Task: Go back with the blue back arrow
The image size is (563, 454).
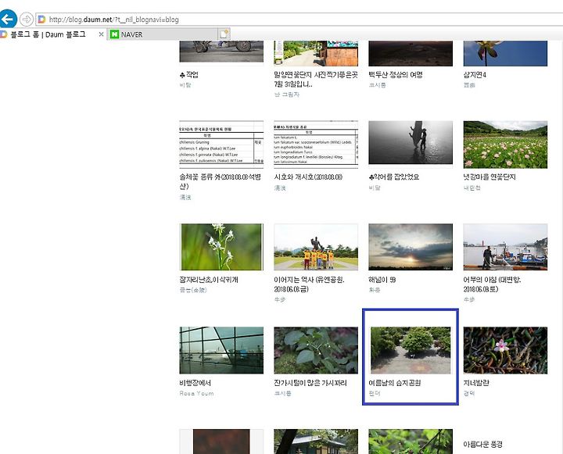Action: (8, 19)
